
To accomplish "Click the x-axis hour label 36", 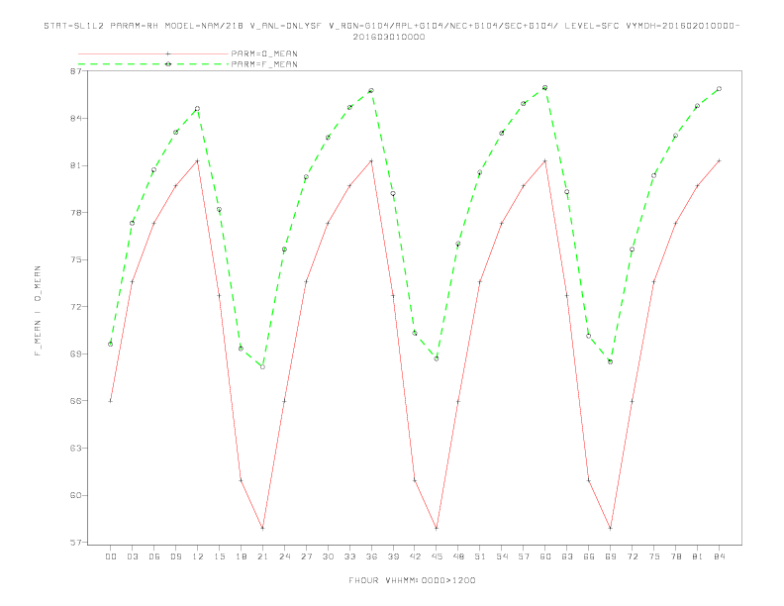I will click(371, 556).
